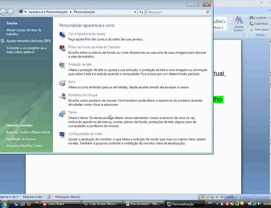Open the Cor e Aparência da Janela icon

(62, 35)
